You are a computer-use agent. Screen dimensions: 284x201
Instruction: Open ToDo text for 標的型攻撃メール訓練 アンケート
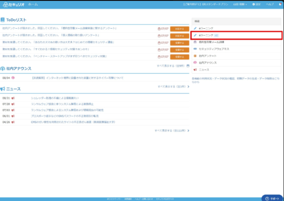coord(60,28)
